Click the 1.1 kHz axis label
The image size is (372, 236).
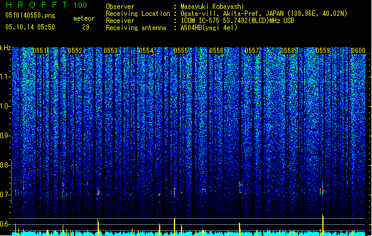tap(5, 77)
